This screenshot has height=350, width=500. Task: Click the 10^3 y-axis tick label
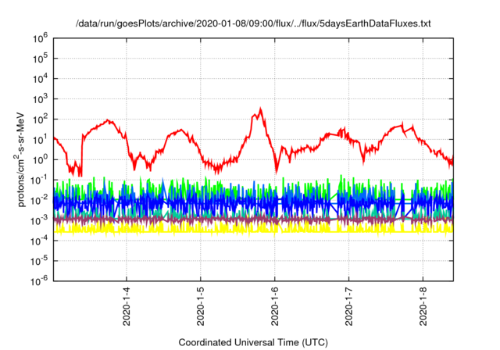[40, 98]
